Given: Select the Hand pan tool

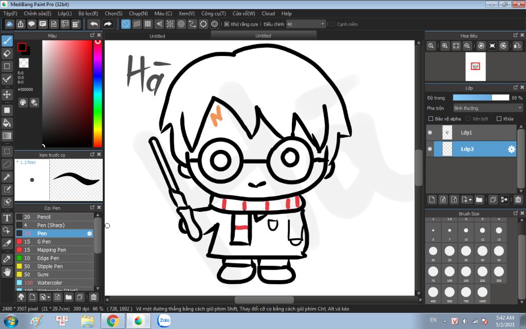Looking at the screenshot, I should coord(7,271).
